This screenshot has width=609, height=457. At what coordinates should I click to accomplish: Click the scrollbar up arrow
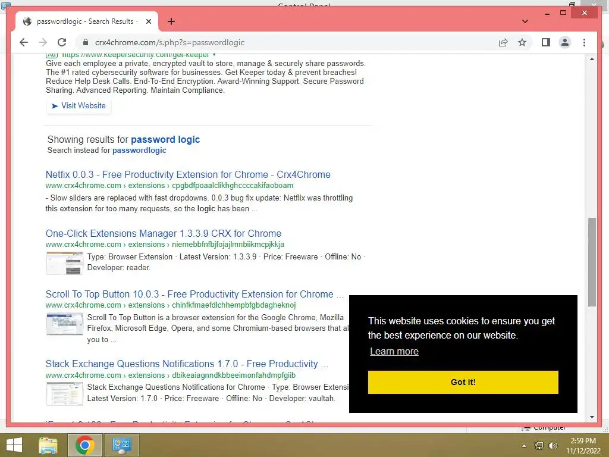coord(592,59)
